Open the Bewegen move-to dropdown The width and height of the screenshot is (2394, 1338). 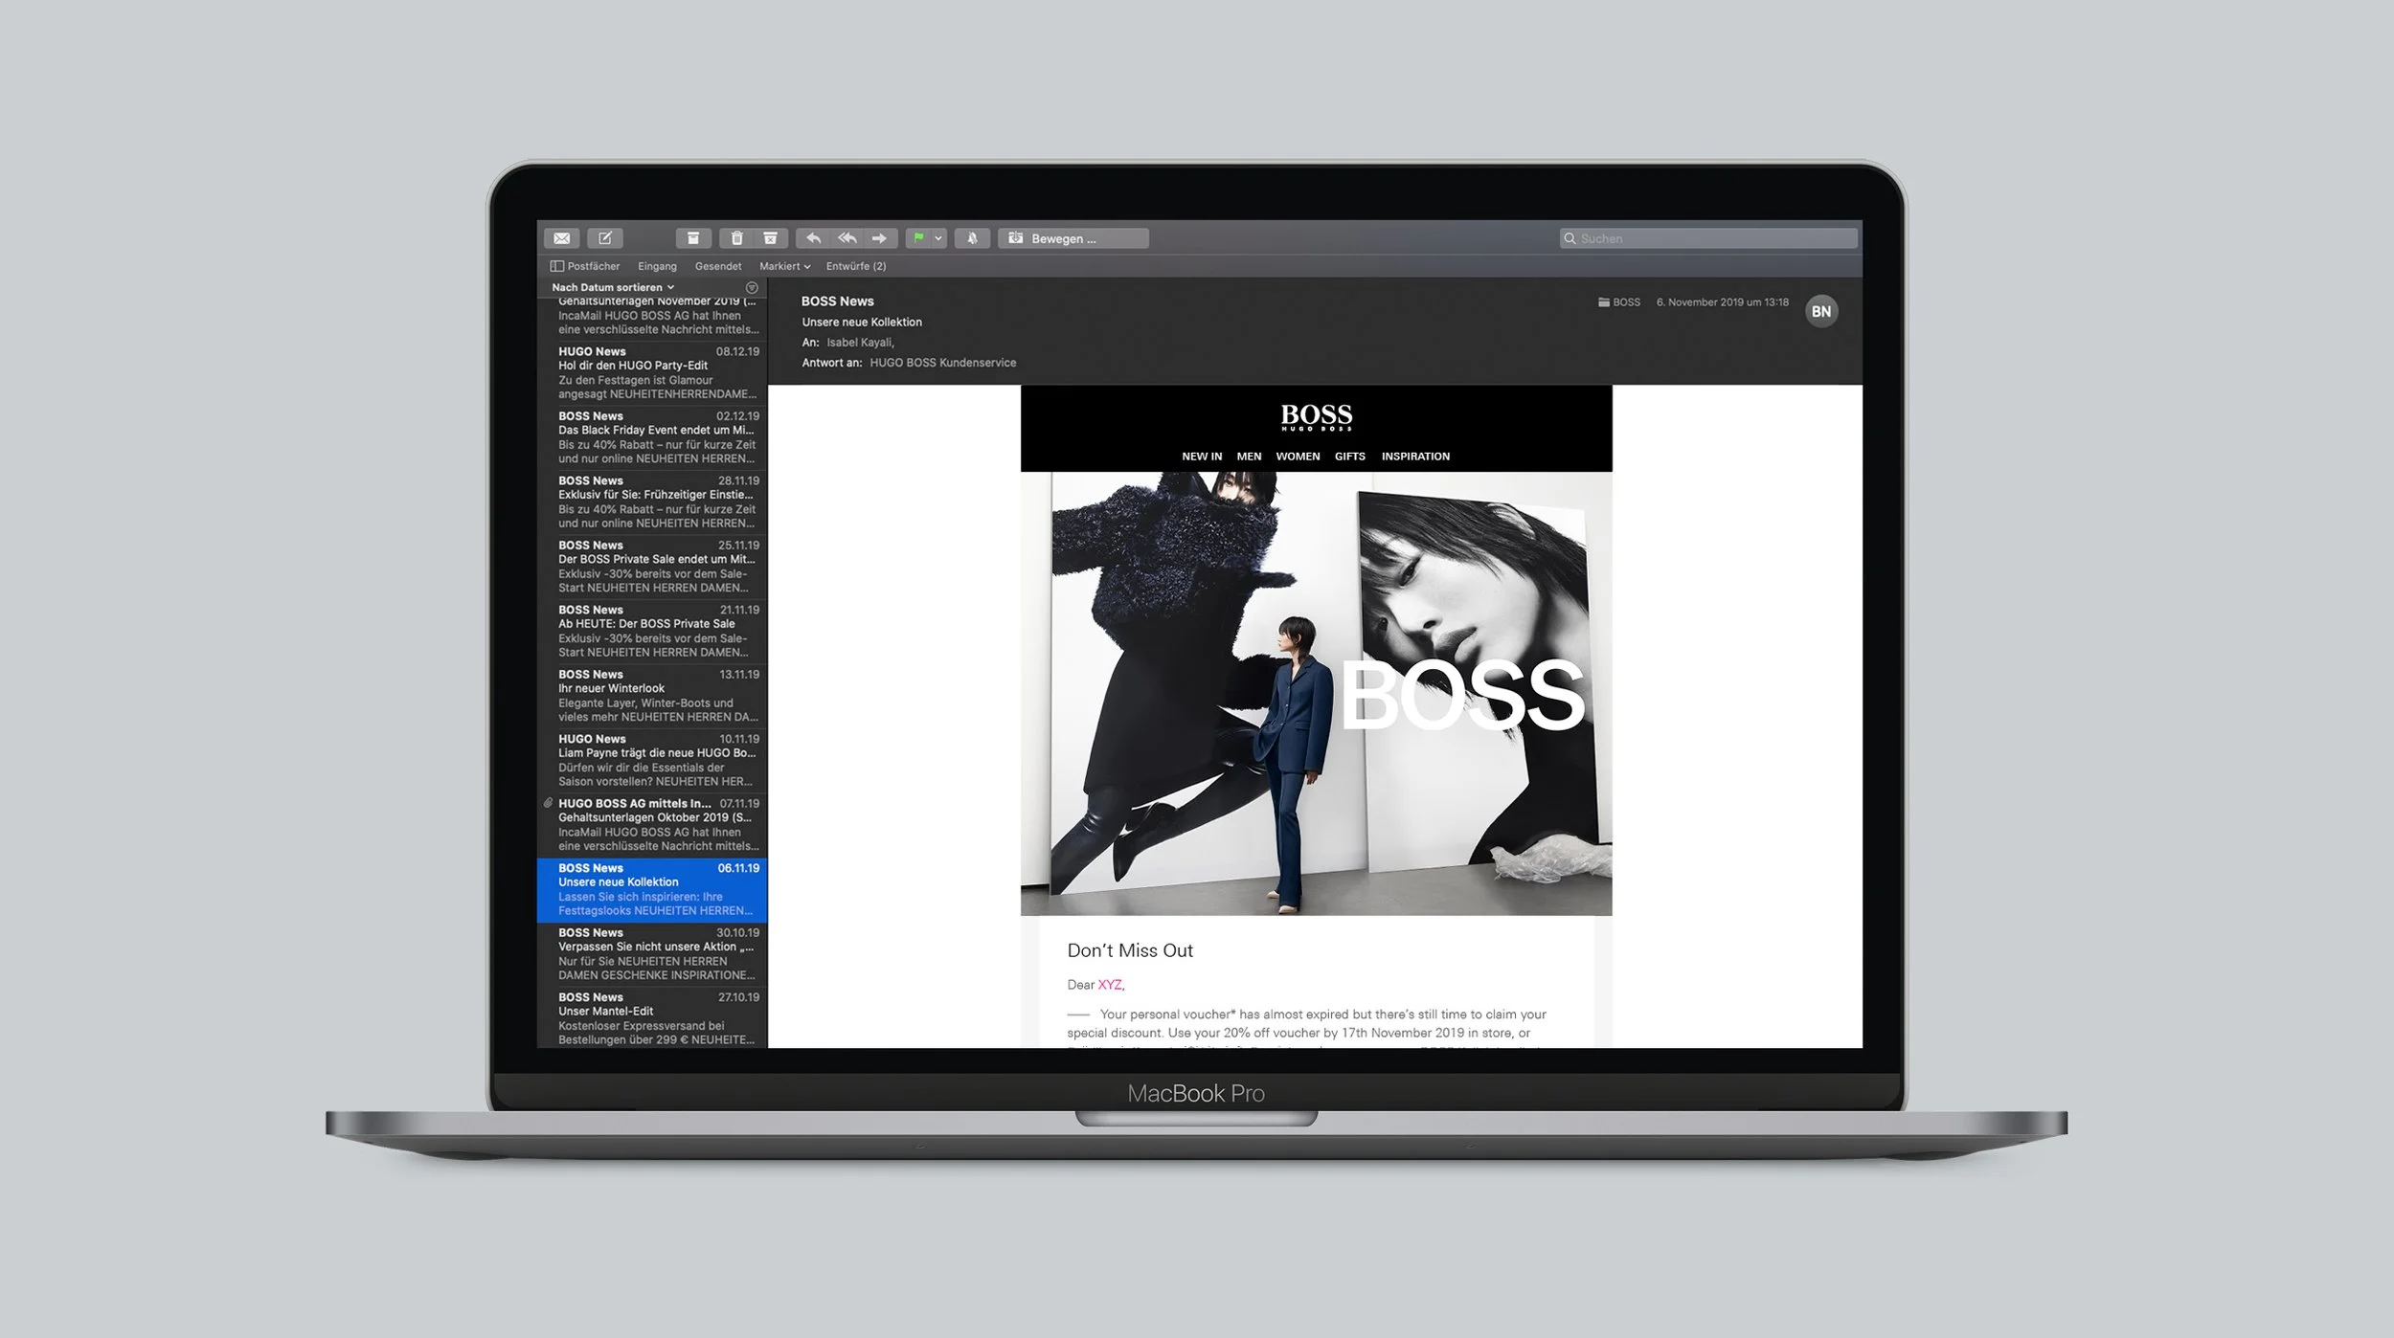pyautogui.click(x=1073, y=238)
